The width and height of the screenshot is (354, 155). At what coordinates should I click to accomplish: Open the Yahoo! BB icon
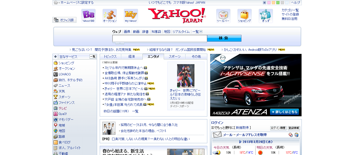point(88,16)
